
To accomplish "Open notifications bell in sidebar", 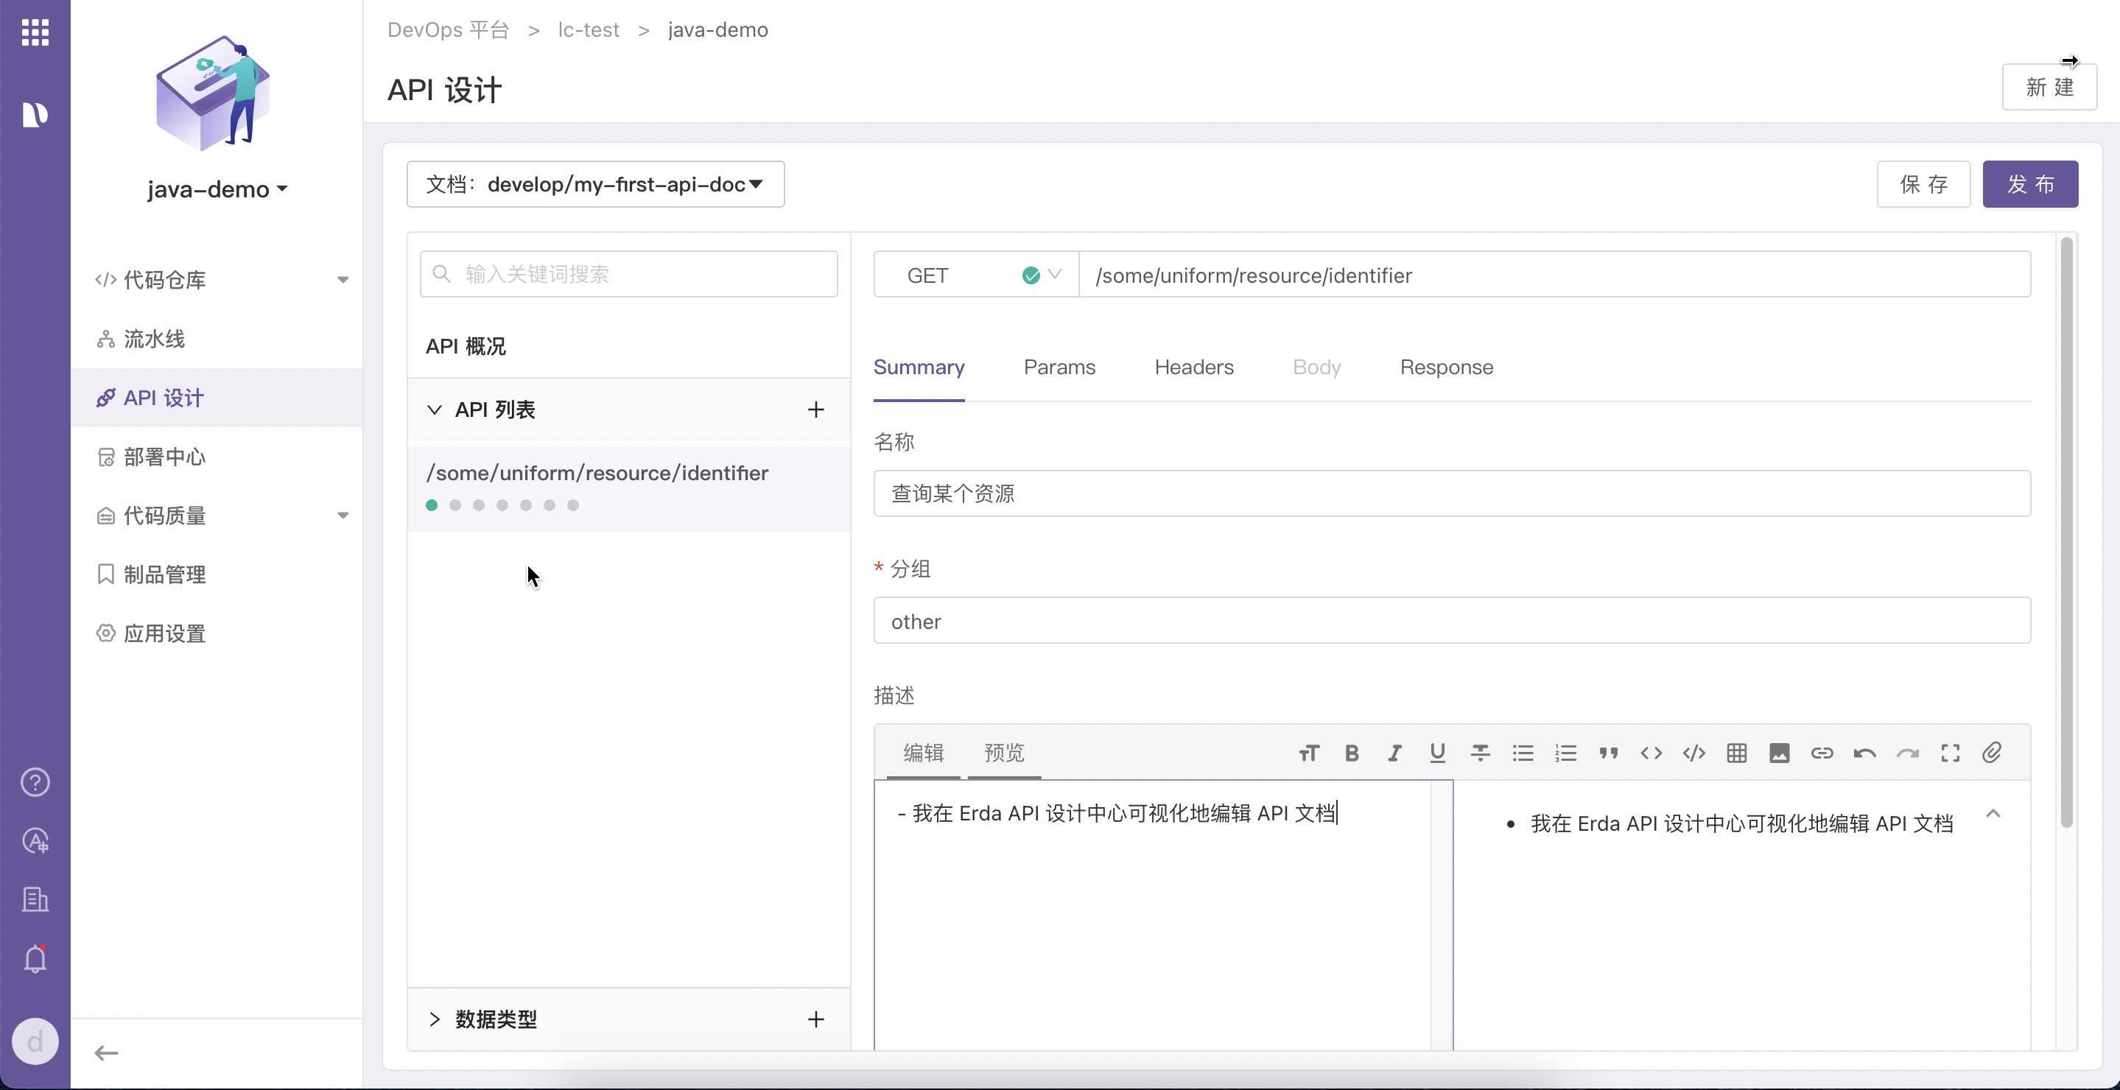I will pyautogui.click(x=35, y=959).
